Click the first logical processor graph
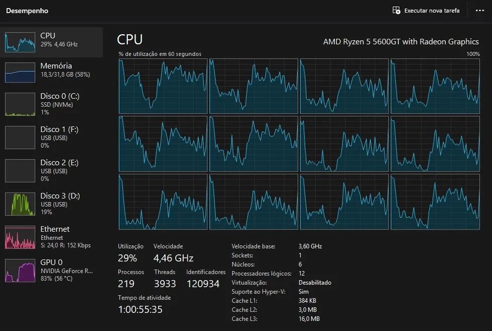Screen dimensions: 492x331 pos(163,86)
